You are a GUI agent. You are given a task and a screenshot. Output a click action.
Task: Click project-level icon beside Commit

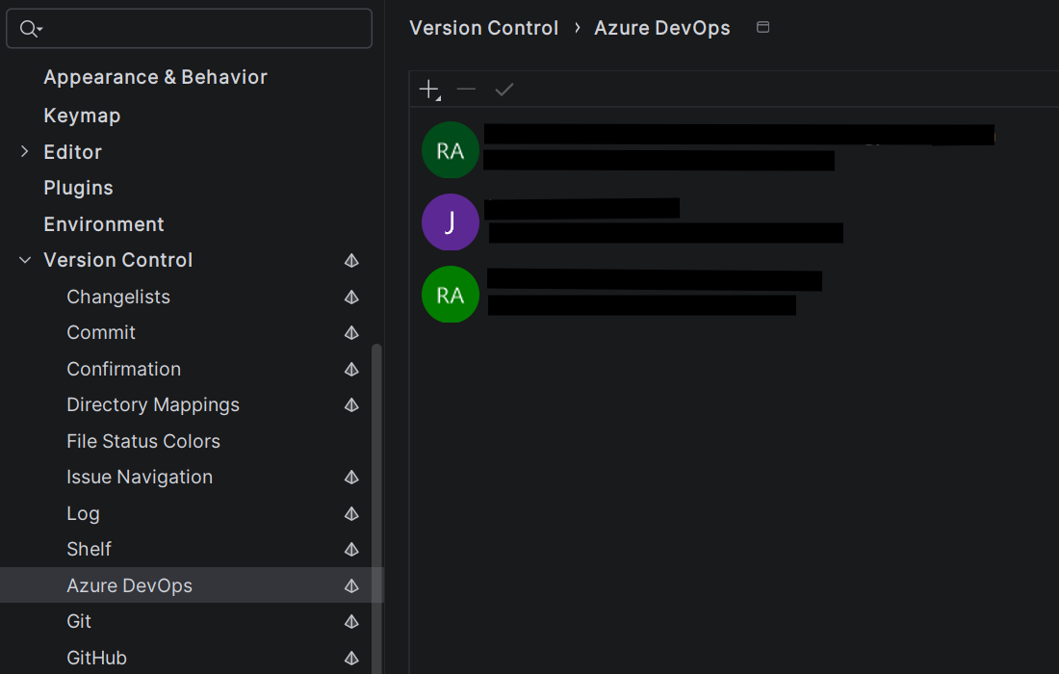[351, 333]
